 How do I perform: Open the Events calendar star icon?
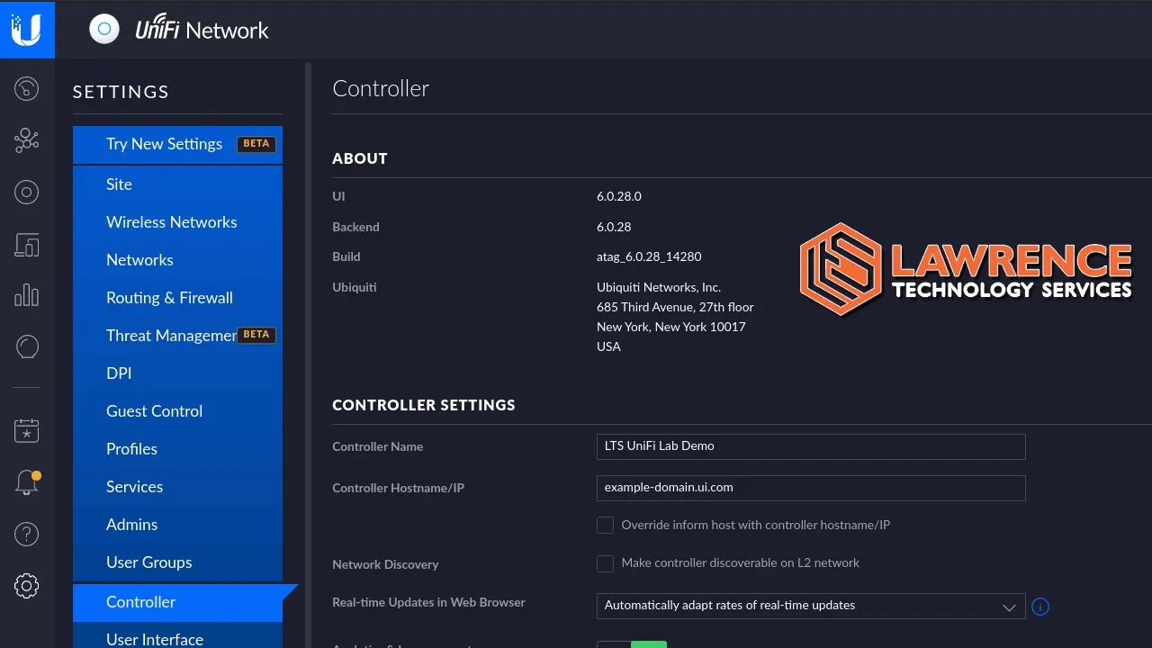tap(27, 430)
